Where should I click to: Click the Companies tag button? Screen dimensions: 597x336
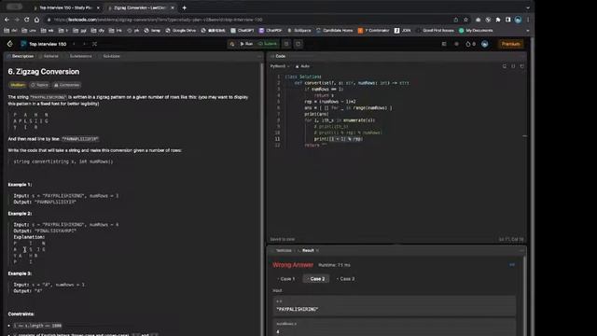coord(67,85)
